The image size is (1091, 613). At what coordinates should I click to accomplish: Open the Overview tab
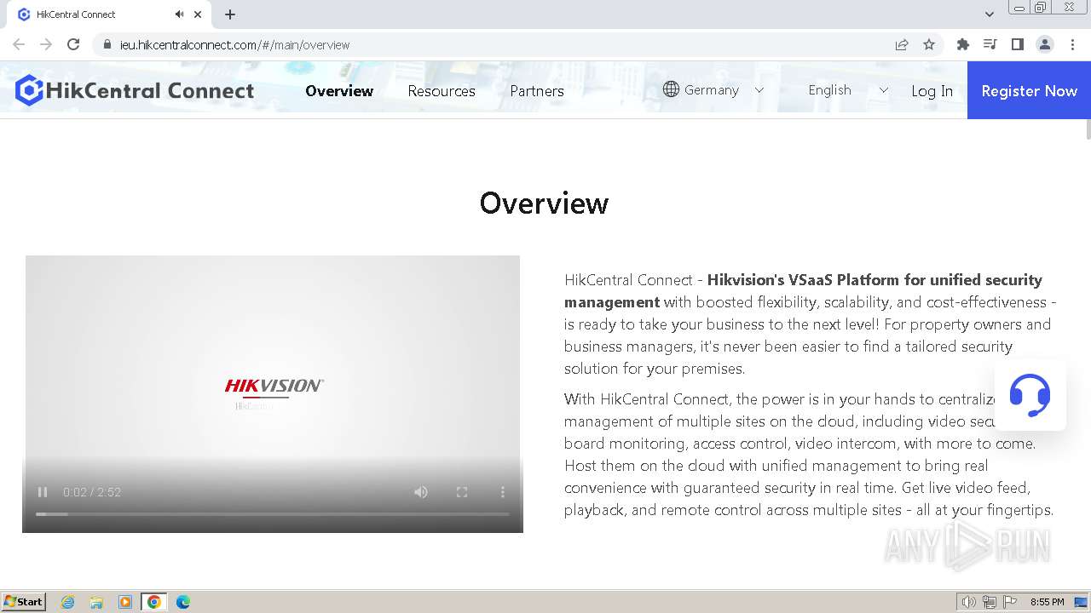339,91
